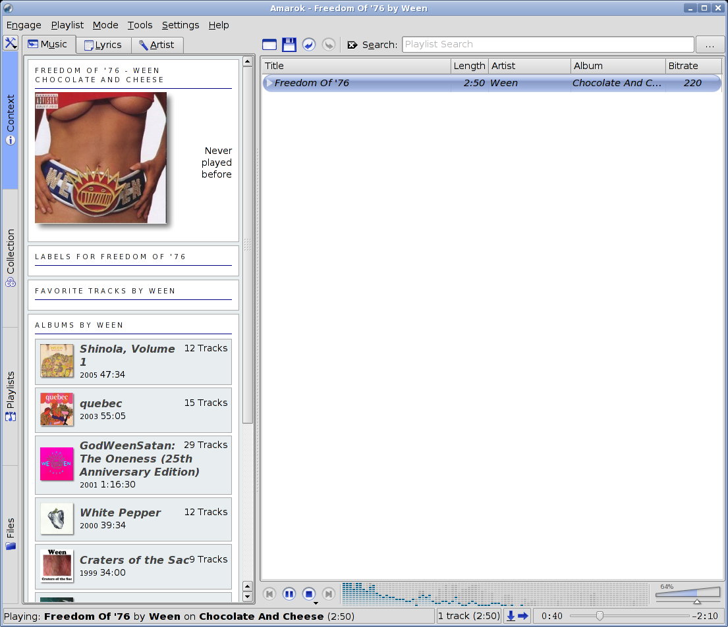Click the greyed Redo playlist icon
The height and width of the screenshot is (627, 728).
(x=329, y=45)
